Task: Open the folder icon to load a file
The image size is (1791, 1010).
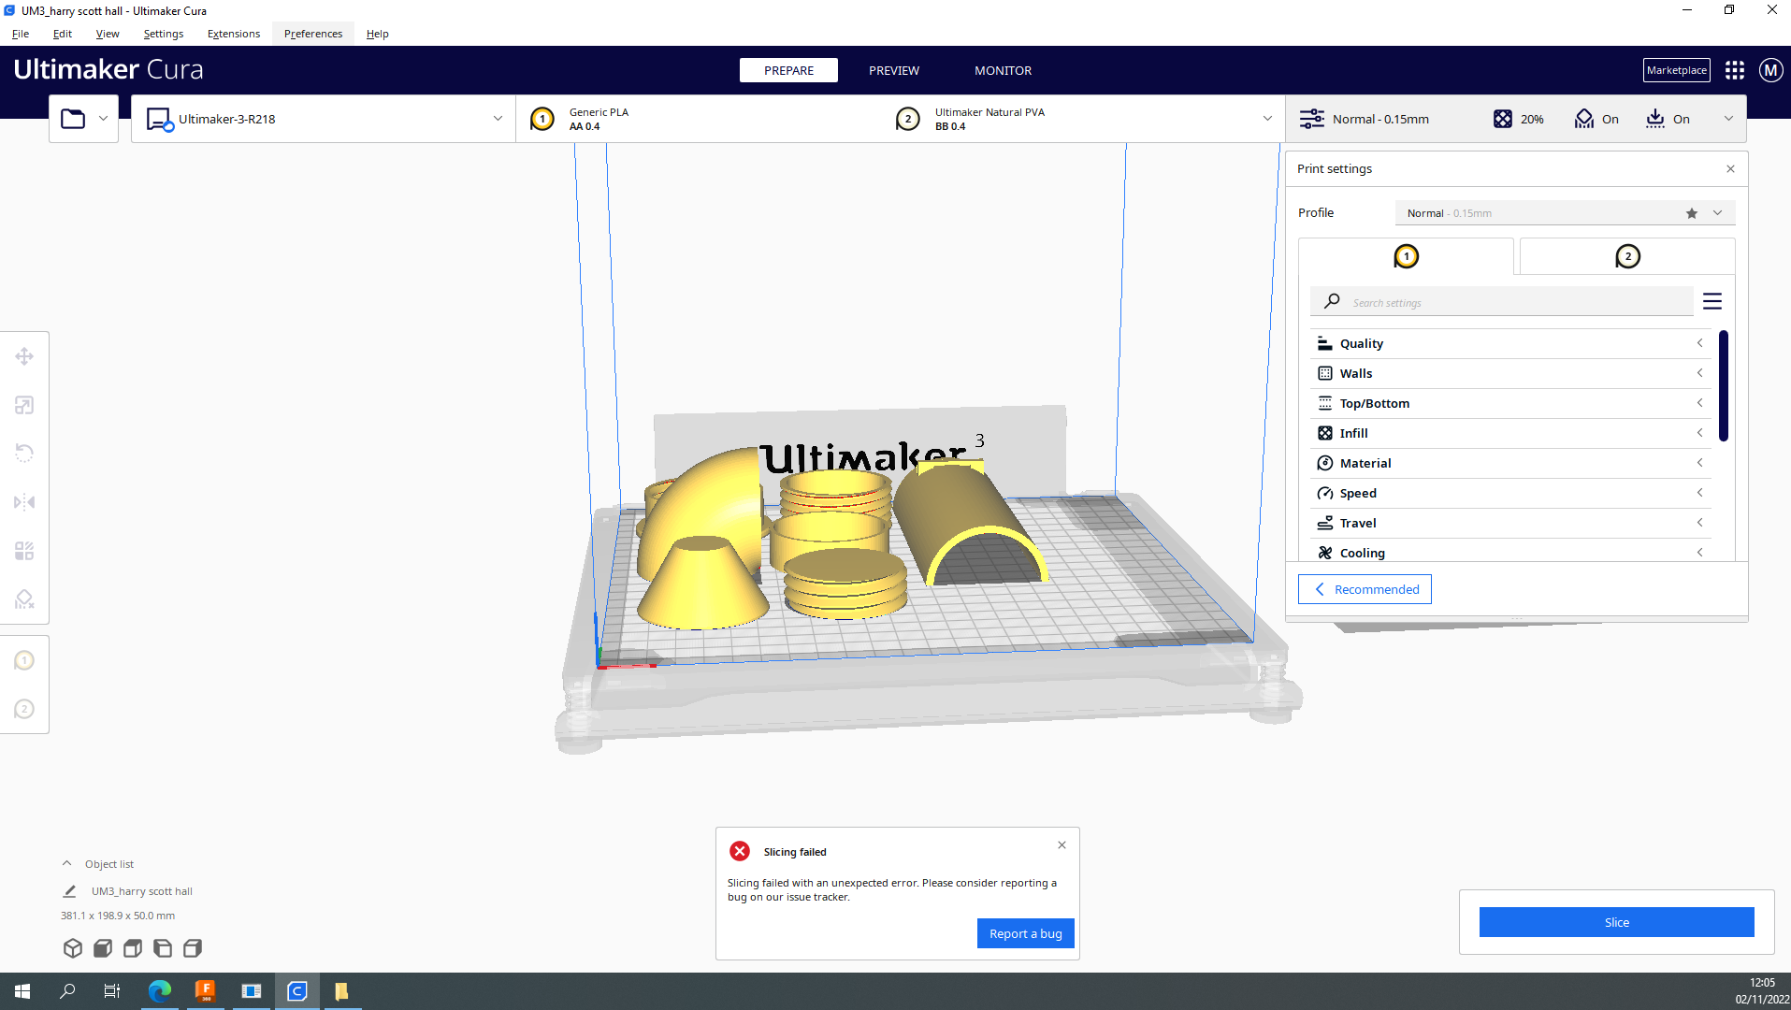Action: click(x=73, y=118)
